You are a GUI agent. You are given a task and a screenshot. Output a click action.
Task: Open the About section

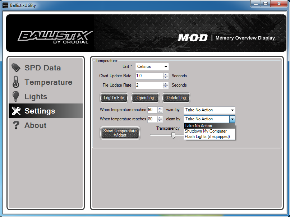point(46,125)
